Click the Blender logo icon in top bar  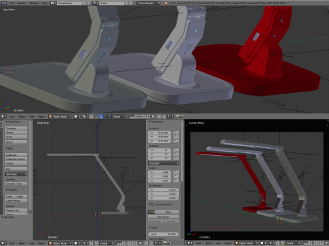166,3
